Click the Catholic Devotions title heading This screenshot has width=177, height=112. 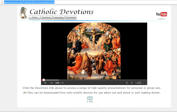pos(62,12)
